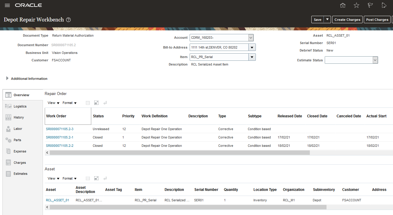Viewport: 393px width, 215px height.
Task: Open work order SR0000071105.2-3 link
Action: 60,129
